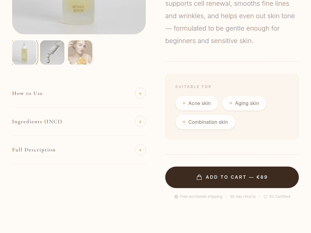Click 30-day returns text
The height and width of the screenshot is (233, 311).
(x=243, y=197)
